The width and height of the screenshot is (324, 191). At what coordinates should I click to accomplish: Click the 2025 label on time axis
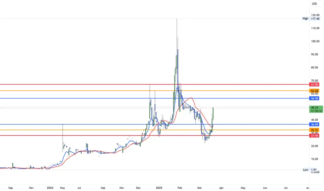tap(159, 188)
